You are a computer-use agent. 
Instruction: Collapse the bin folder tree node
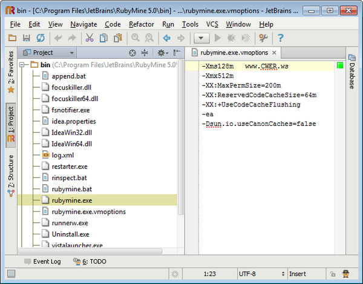click(x=22, y=64)
